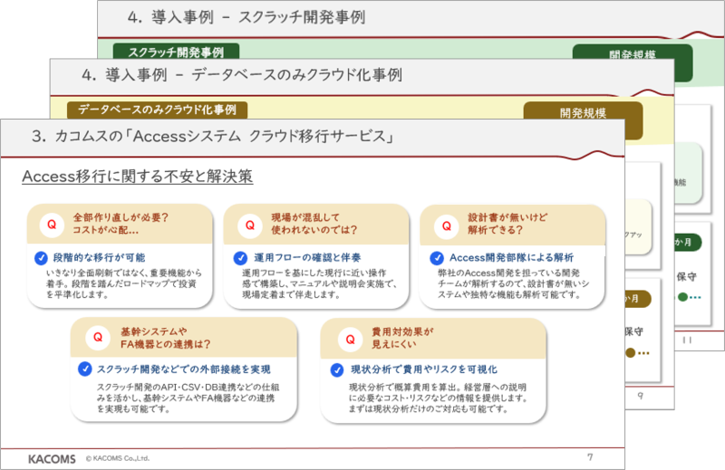This screenshot has height=470, width=725.
Task: Click the checkmark next to 段階的な移行が可能
Action: click(x=41, y=257)
